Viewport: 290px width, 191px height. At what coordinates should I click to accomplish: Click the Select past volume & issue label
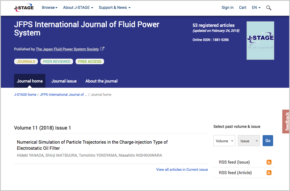pos(237,127)
